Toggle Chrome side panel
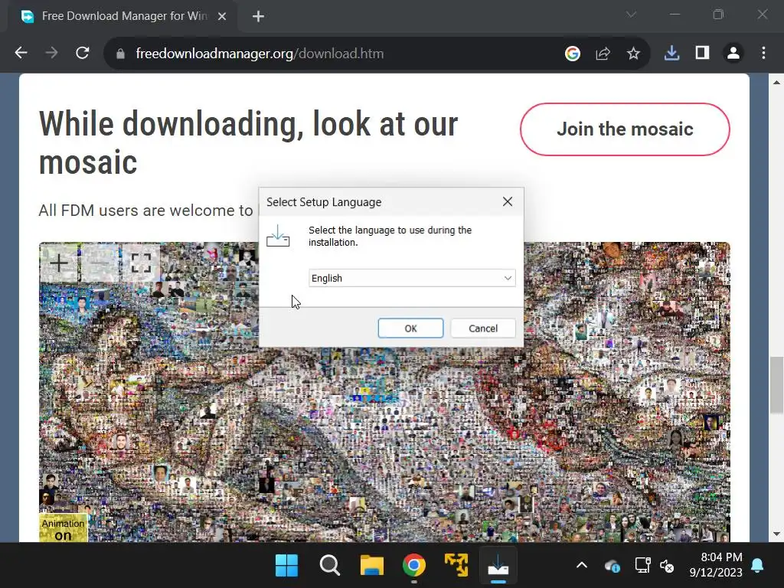Viewport: 784px width, 588px height. click(703, 53)
